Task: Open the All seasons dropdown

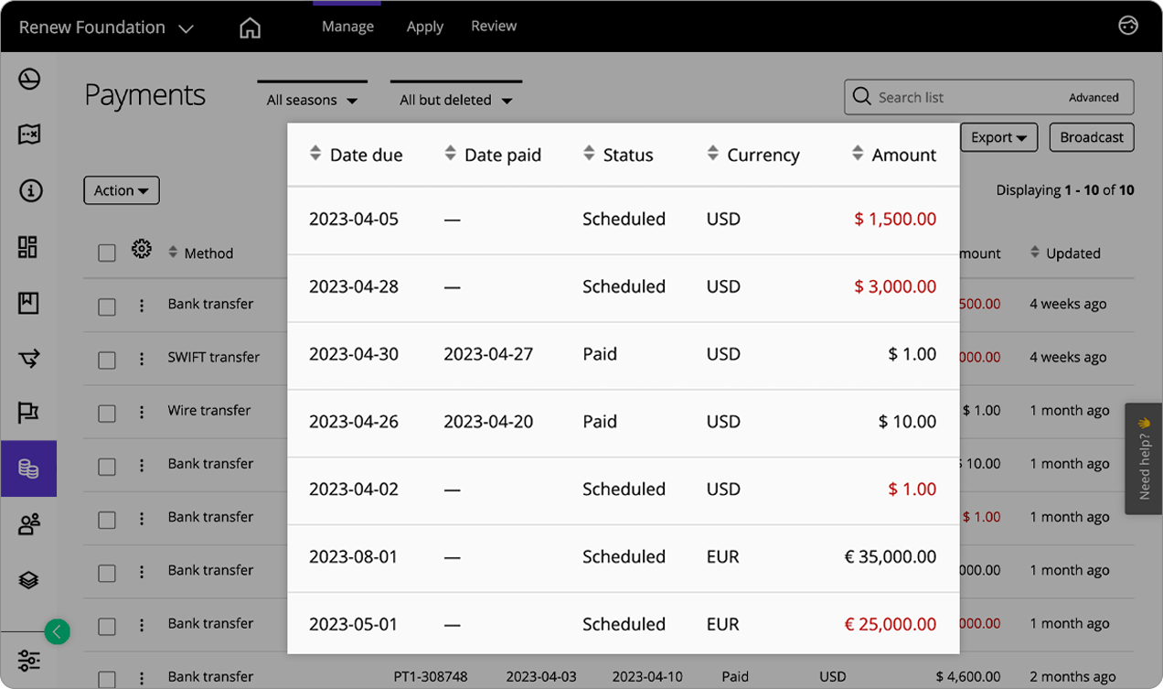Action: pyautogui.click(x=311, y=99)
